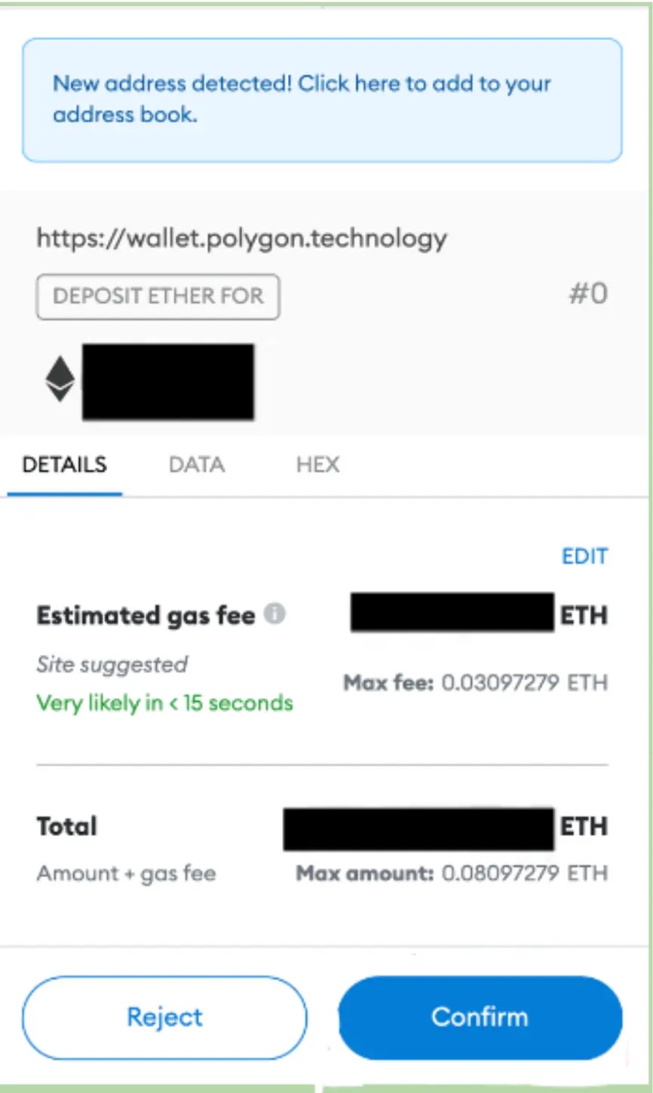Image resolution: width=653 pixels, height=1093 pixels.
Task: Add new address via the blue banner
Action: [x=322, y=100]
